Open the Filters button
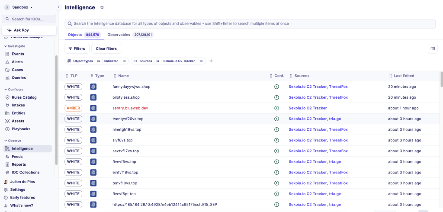The width and height of the screenshot is (443, 212). (77, 48)
